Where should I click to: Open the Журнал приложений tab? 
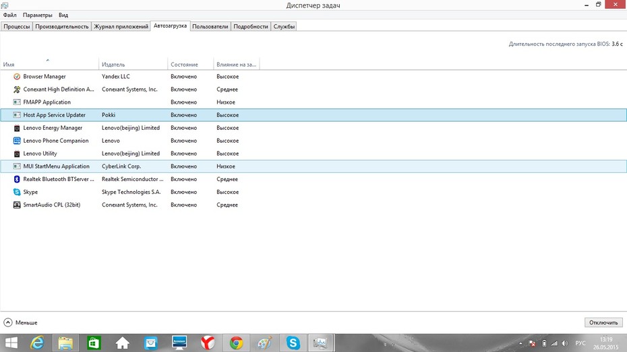click(x=121, y=26)
